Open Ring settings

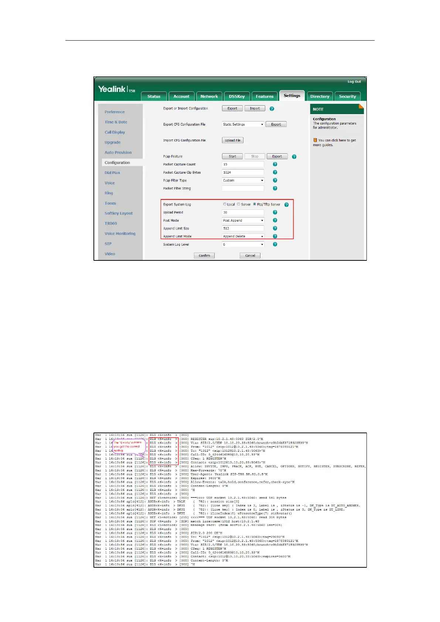(109, 193)
